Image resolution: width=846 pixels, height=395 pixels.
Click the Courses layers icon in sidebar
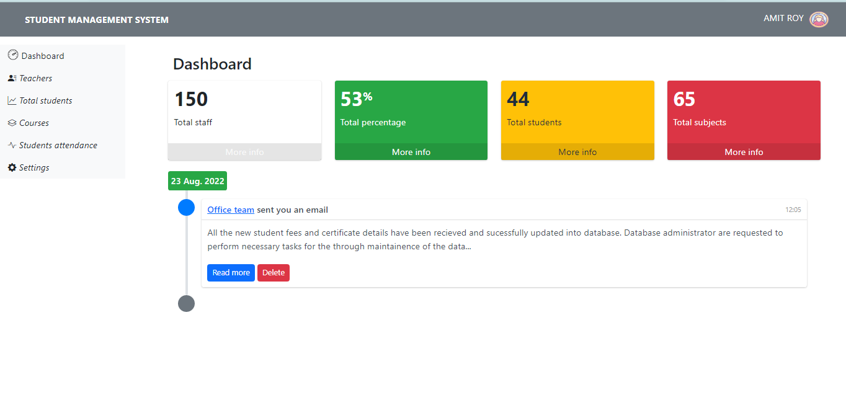coord(12,123)
